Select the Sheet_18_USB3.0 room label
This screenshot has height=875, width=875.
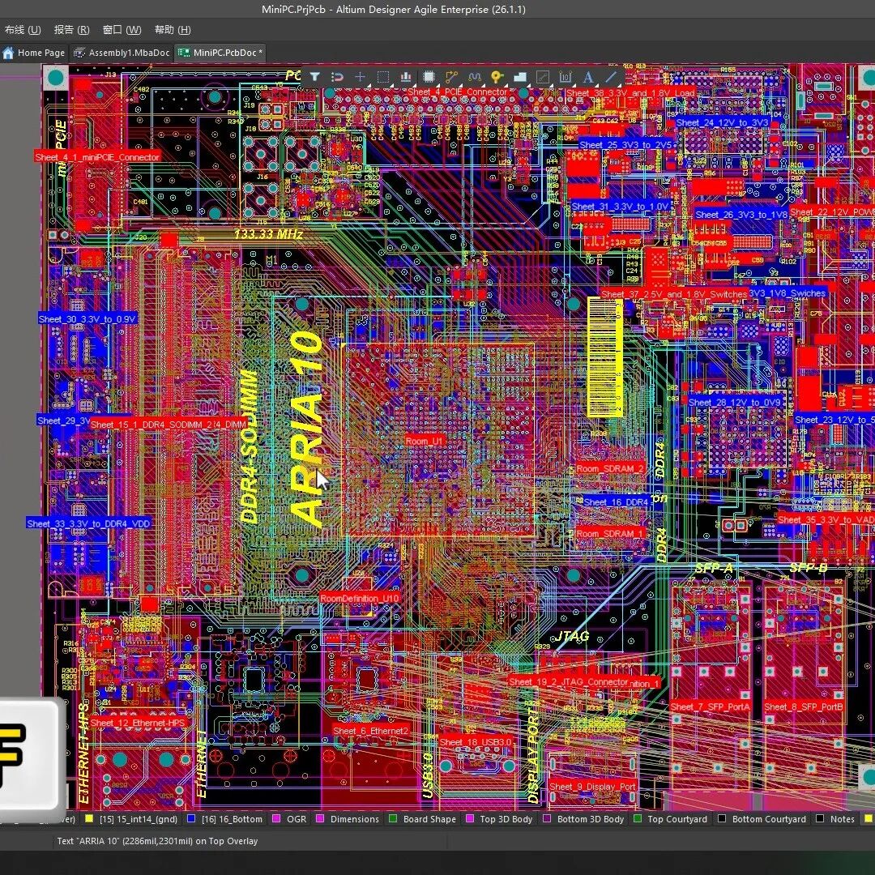tap(475, 742)
